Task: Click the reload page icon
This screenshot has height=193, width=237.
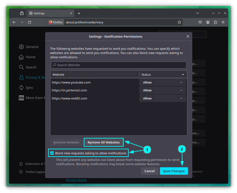Action: click(30, 22)
